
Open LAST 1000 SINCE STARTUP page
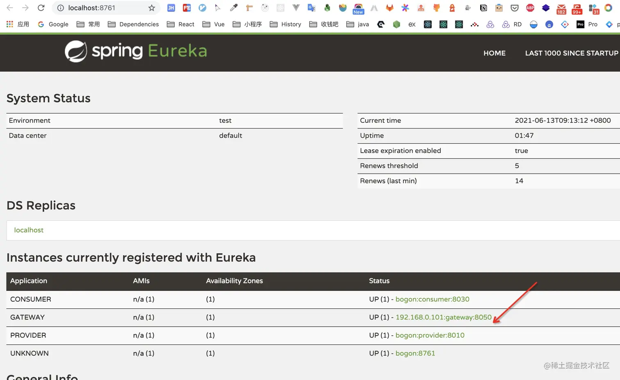click(572, 53)
